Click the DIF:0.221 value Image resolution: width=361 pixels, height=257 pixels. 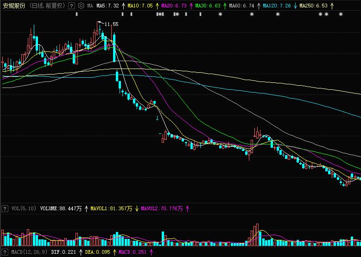point(63,252)
